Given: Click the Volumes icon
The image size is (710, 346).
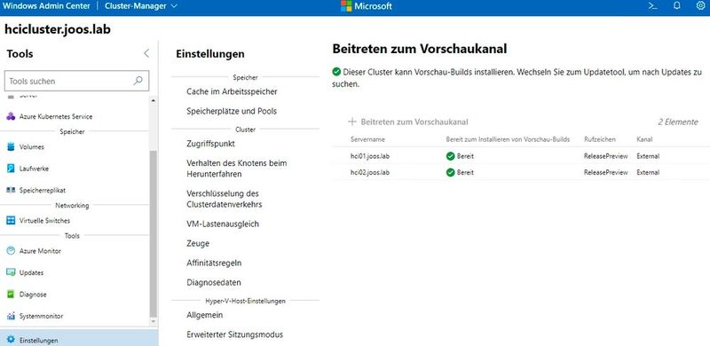Looking at the screenshot, I should pyautogui.click(x=11, y=146).
